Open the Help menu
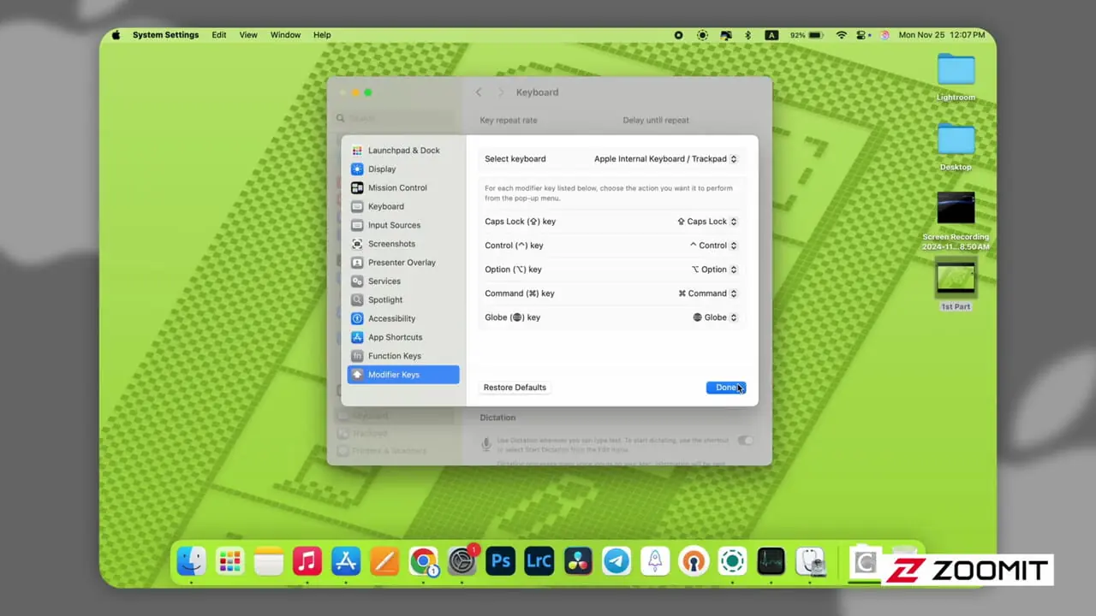The image size is (1096, 616). (x=322, y=35)
